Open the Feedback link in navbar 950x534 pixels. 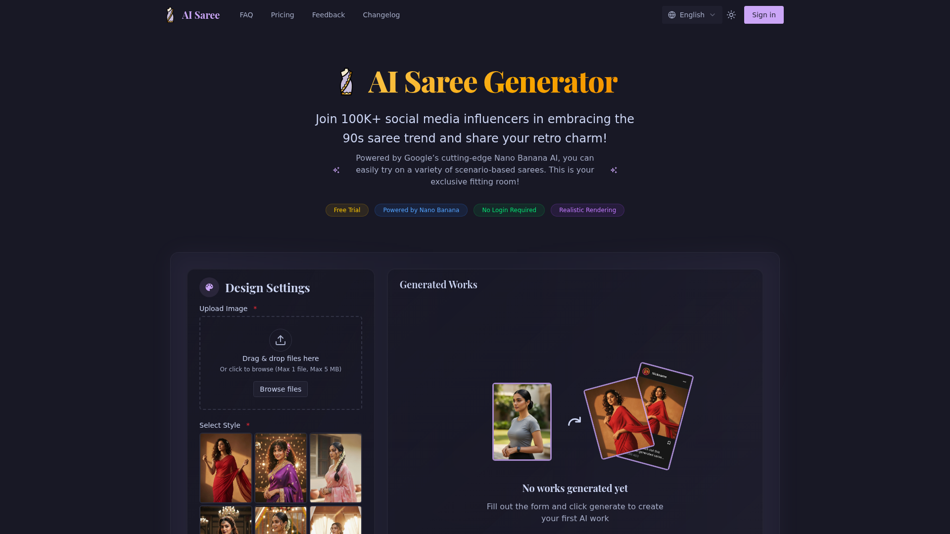[x=329, y=15]
